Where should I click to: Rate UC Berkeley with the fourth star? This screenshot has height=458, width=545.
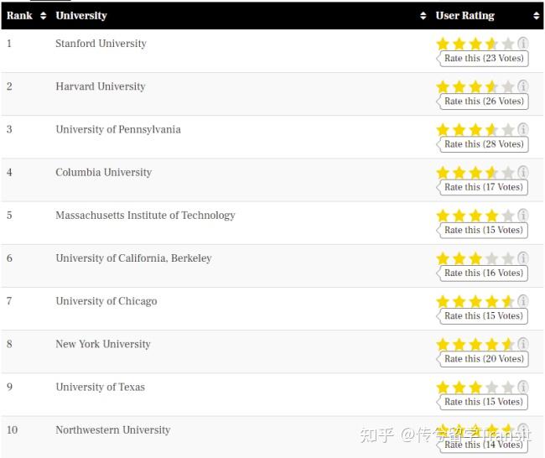[491, 258]
